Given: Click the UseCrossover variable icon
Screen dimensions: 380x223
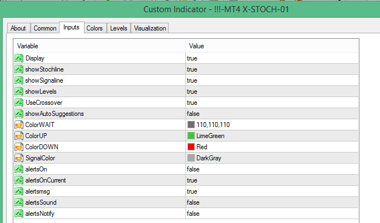Looking at the screenshot, I should click(19, 103).
